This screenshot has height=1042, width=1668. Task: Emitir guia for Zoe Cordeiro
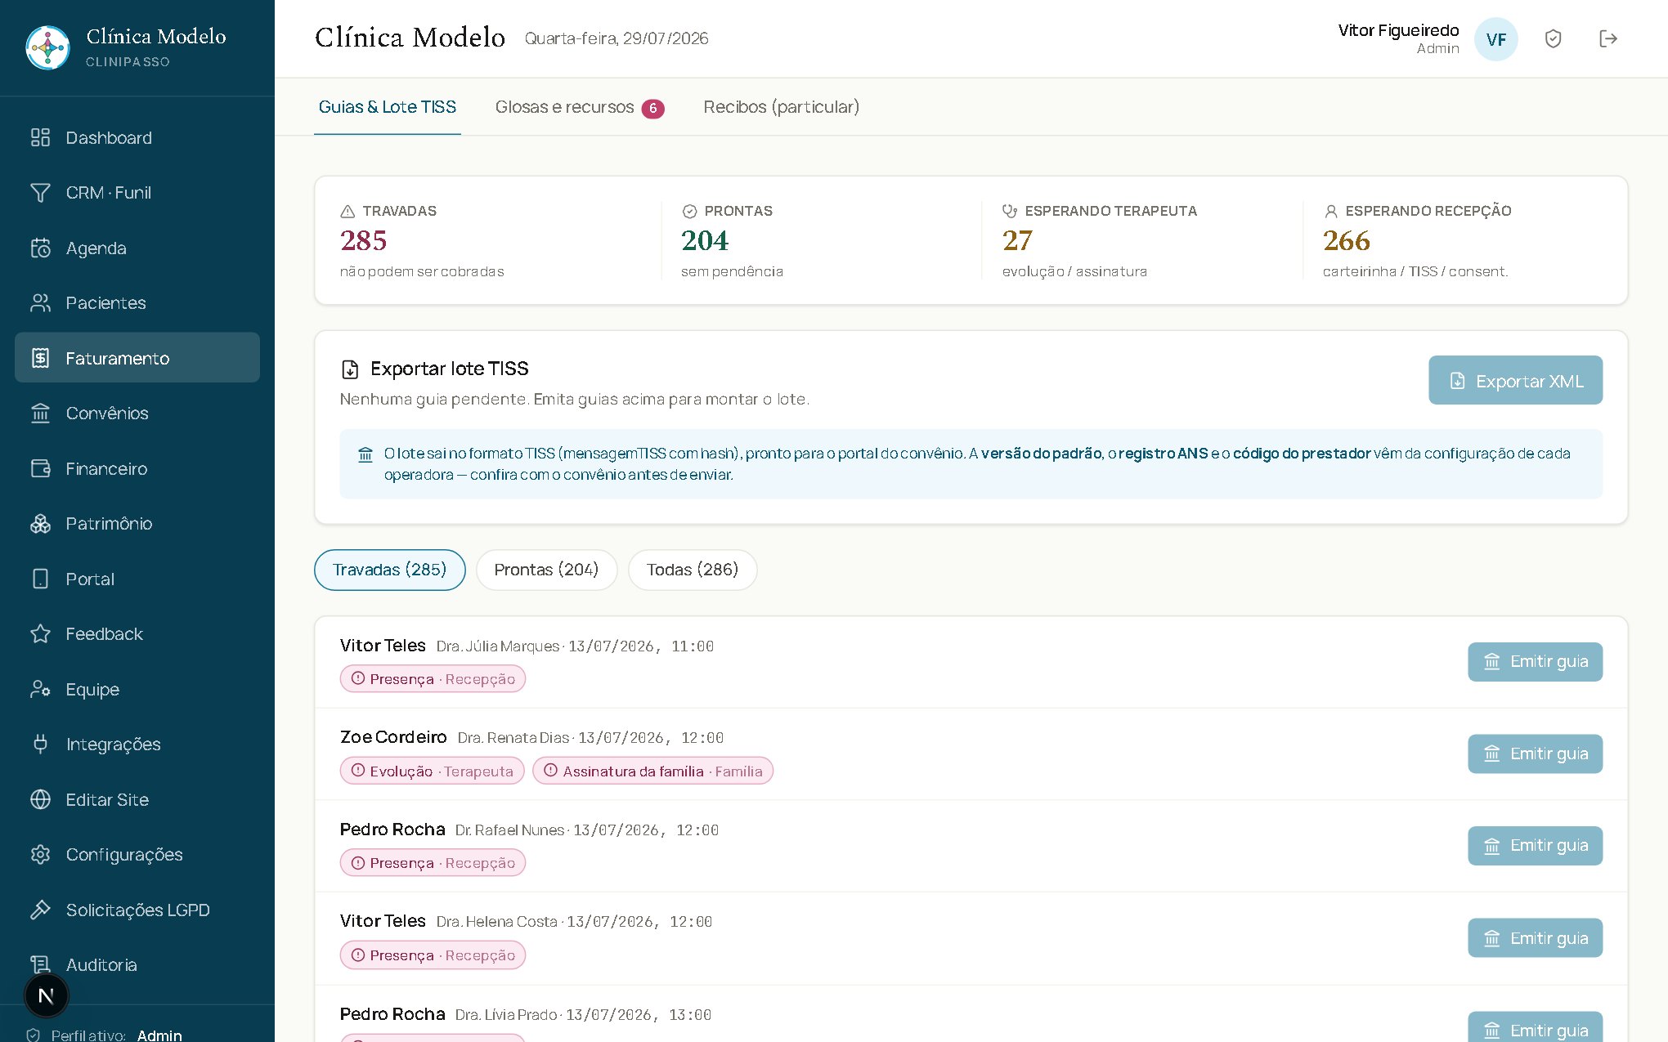pyautogui.click(x=1535, y=754)
